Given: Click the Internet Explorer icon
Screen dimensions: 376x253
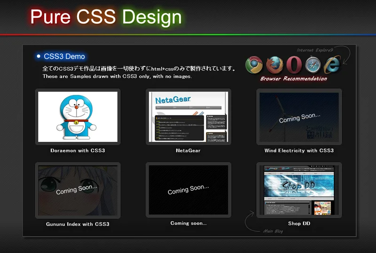Looking at the screenshot, I should click(332, 65).
